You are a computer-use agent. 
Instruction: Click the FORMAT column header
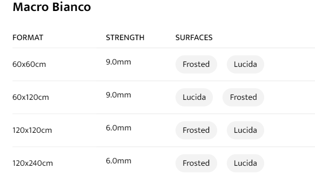[28, 38]
